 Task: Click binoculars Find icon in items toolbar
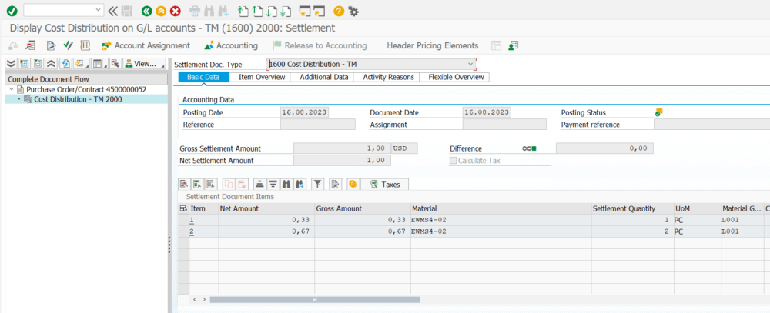pyautogui.click(x=286, y=185)
